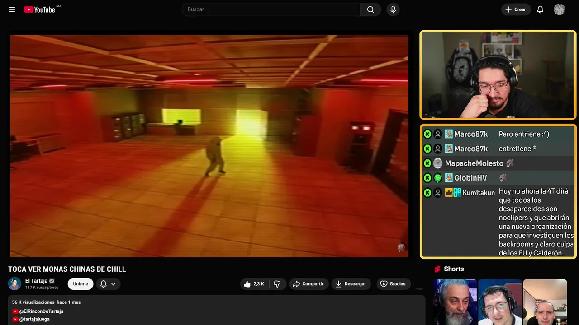Image resolution: width=579 pixels, height=325 pixels.
Task: Click the username GlobinHV in chat
Action: [470, 178]
